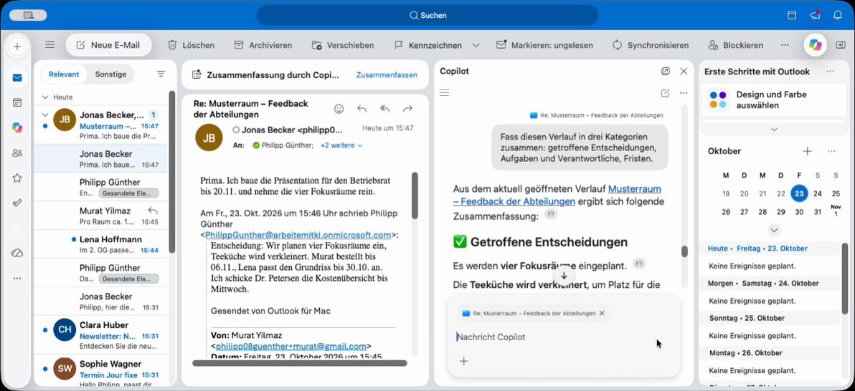Archive the message with Archivieren
Viewport: 855px width, 391px height.
tap(263, 45)
